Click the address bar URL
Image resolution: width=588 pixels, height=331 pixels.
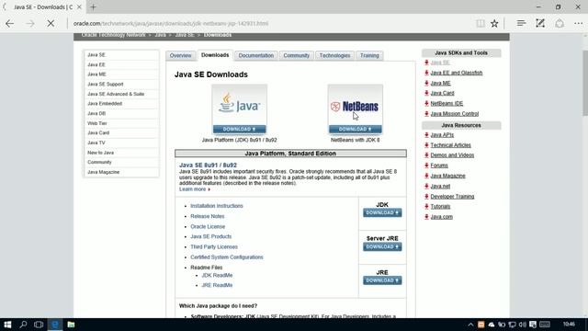(x=171, y=23)
